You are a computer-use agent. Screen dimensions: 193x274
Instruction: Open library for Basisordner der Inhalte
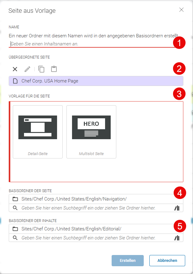pyautogui.click(x=177, y=238)
